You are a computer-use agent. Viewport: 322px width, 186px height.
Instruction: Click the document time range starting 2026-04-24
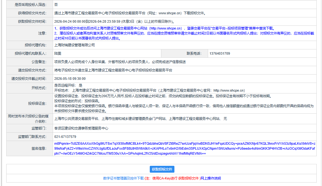(x=114, y=22)
